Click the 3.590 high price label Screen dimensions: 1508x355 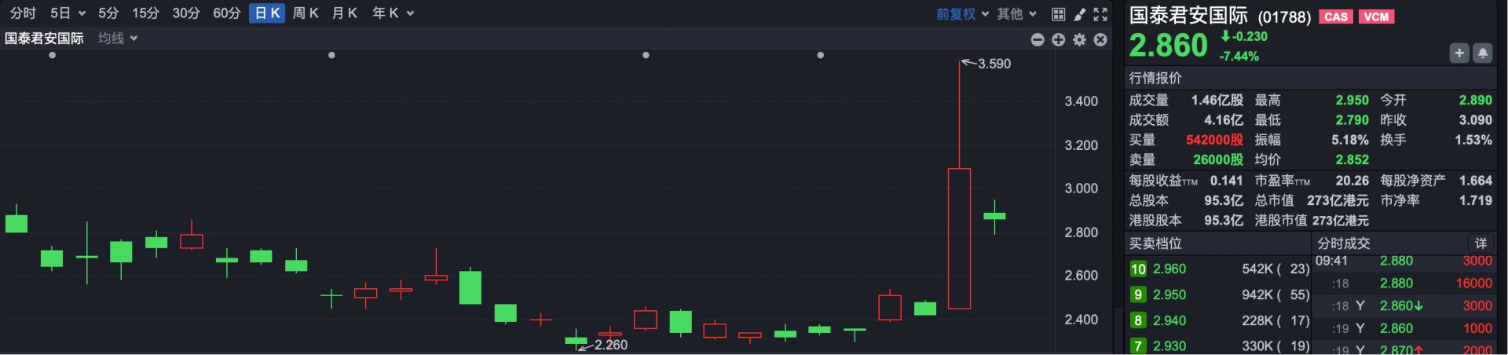click(x=994, y=64)
